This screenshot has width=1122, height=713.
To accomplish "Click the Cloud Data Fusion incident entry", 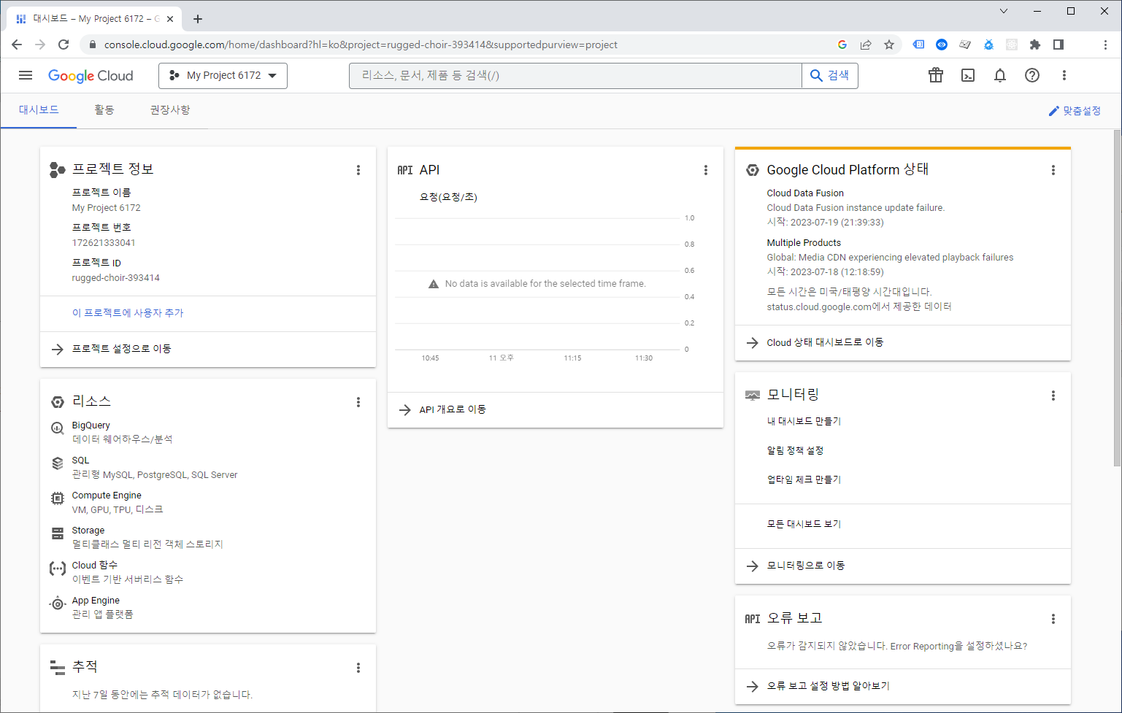I will coord(856,208).
